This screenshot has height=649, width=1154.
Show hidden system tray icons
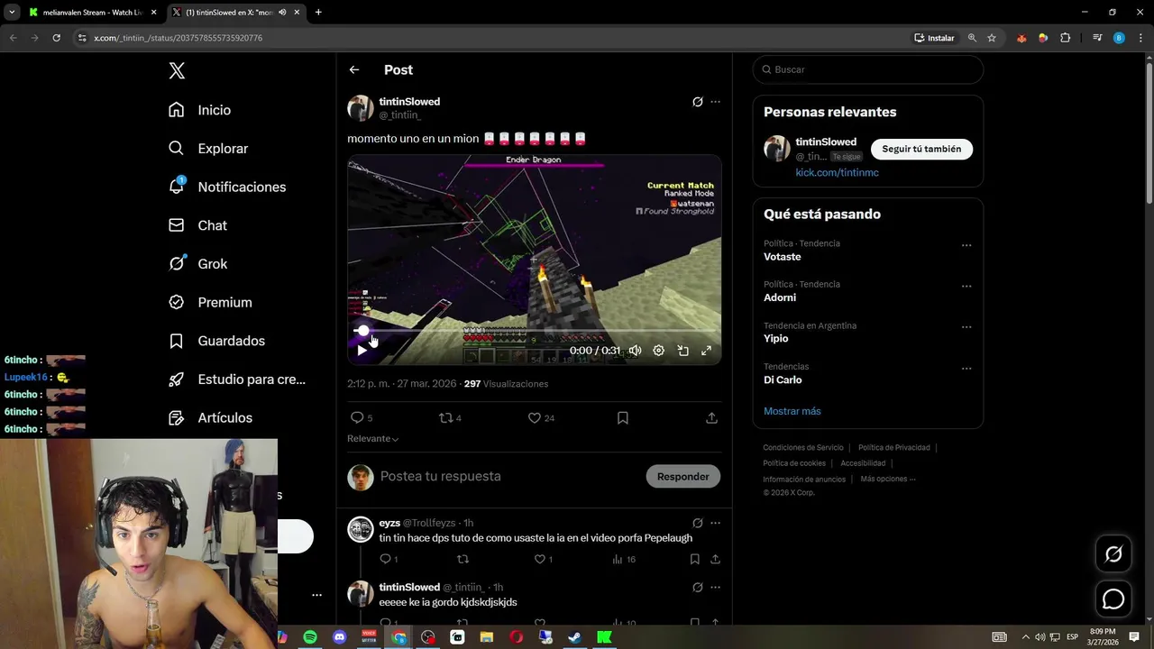coord(1025,637)
